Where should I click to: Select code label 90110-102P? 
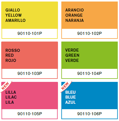click(89, 33)
